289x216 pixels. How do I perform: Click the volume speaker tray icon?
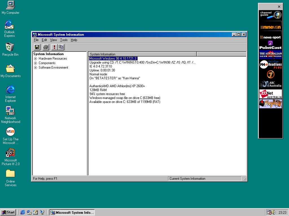273,213
